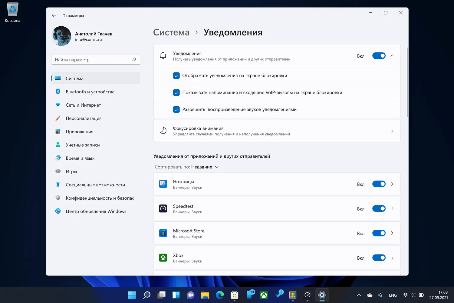Click the Speedtest app icon
The image size is (454, 303).
163,208
